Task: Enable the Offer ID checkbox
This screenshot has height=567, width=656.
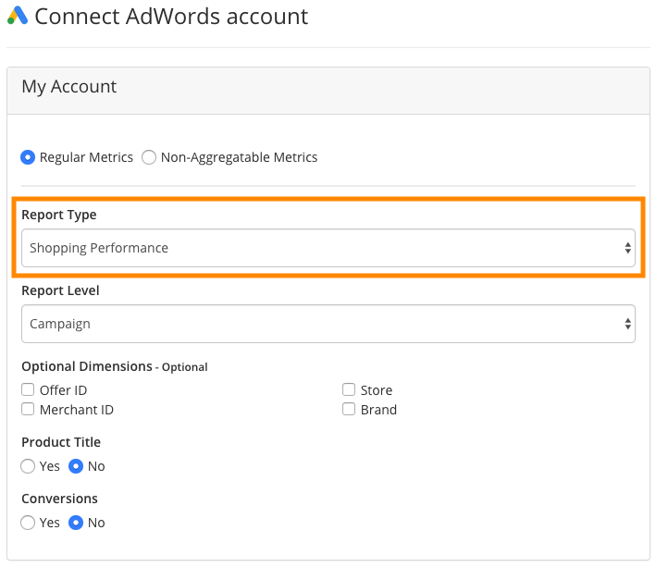Action: coord(28,389)
